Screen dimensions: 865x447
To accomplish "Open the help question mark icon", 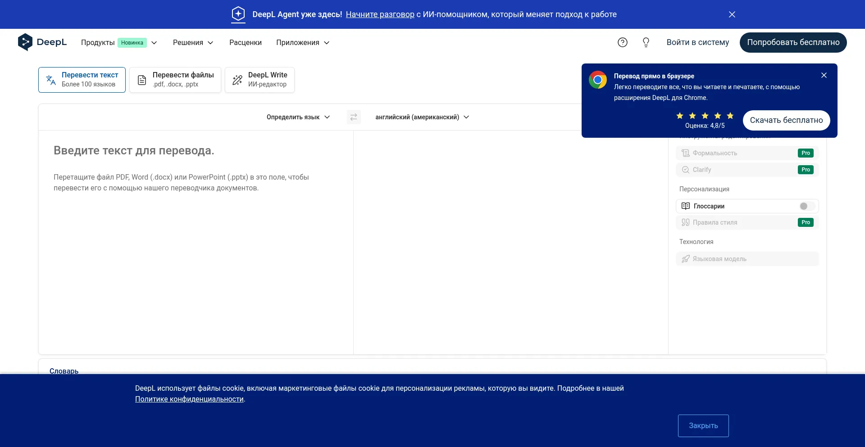I will (622, 42).
